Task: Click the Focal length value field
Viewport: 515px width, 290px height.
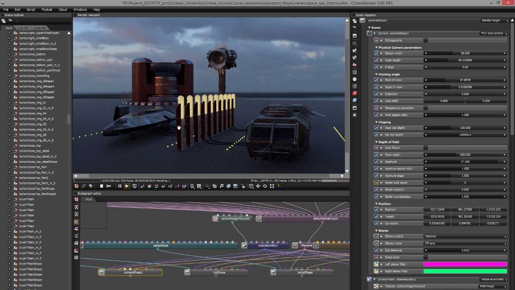Action: (x=465, y=60)
